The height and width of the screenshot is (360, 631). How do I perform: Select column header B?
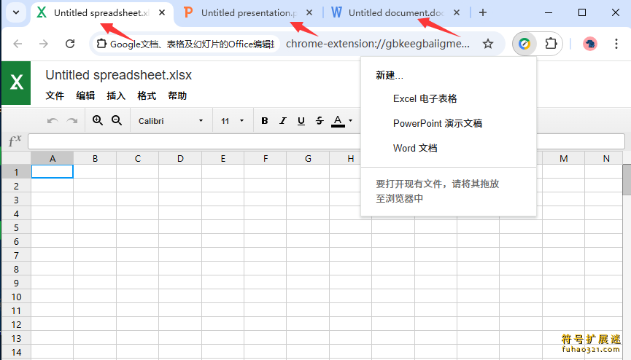tap(95, 158)
